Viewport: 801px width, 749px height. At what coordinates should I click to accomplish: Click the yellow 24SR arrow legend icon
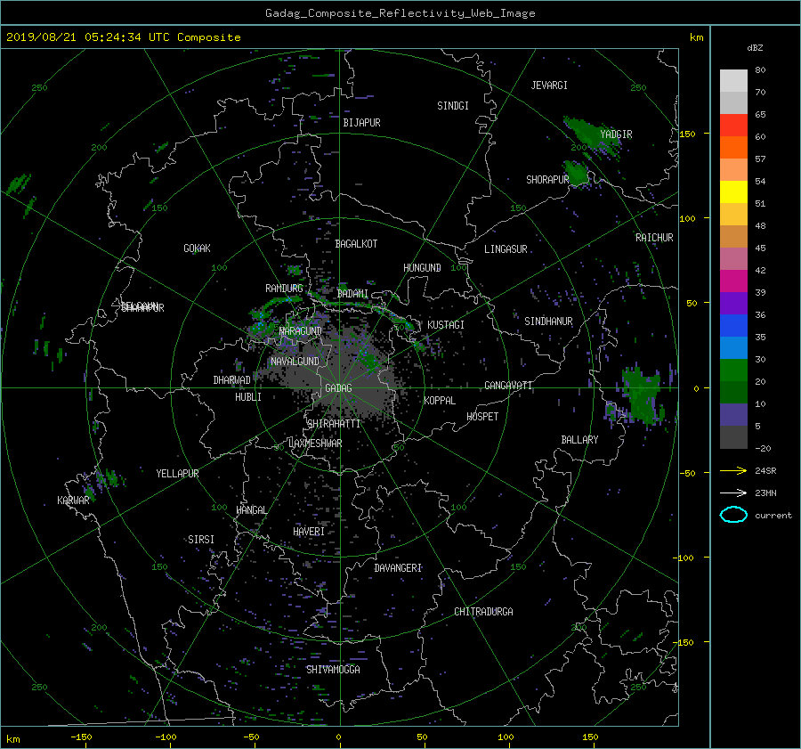tap(733, 470)
